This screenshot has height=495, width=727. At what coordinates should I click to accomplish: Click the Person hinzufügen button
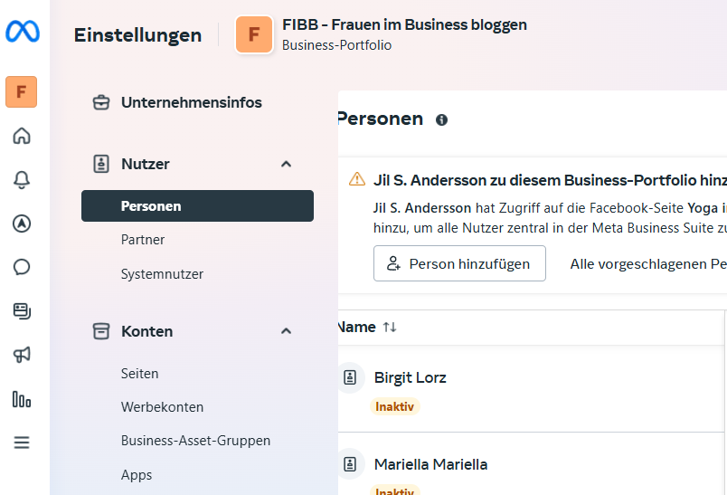[459, 263]
